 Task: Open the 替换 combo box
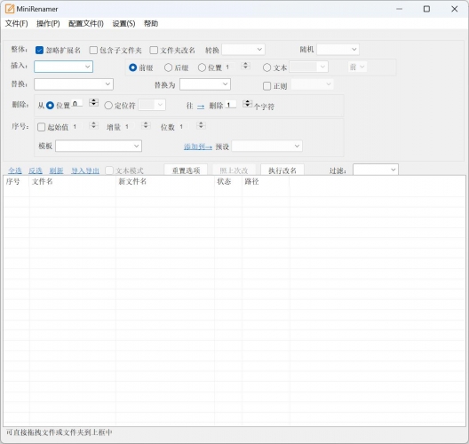(74, 84)
